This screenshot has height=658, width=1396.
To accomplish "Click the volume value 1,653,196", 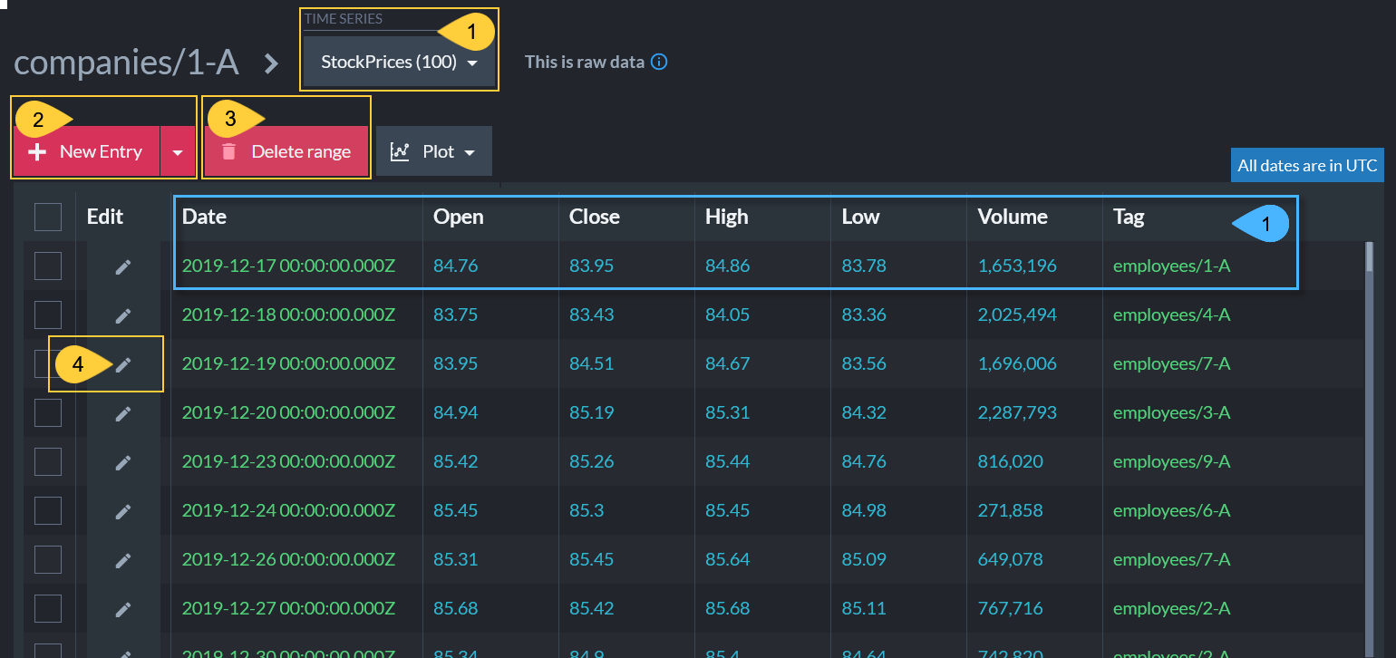I will pyautogui.click(x=1017, y=266).
